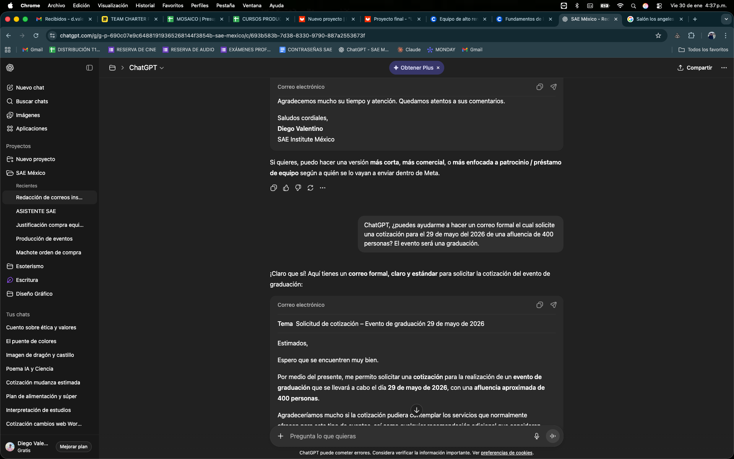Click the Mejorar plan button

point(73,446)
